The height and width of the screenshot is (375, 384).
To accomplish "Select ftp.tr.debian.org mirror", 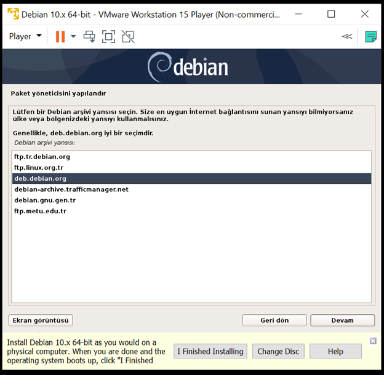I will [191, 157].
